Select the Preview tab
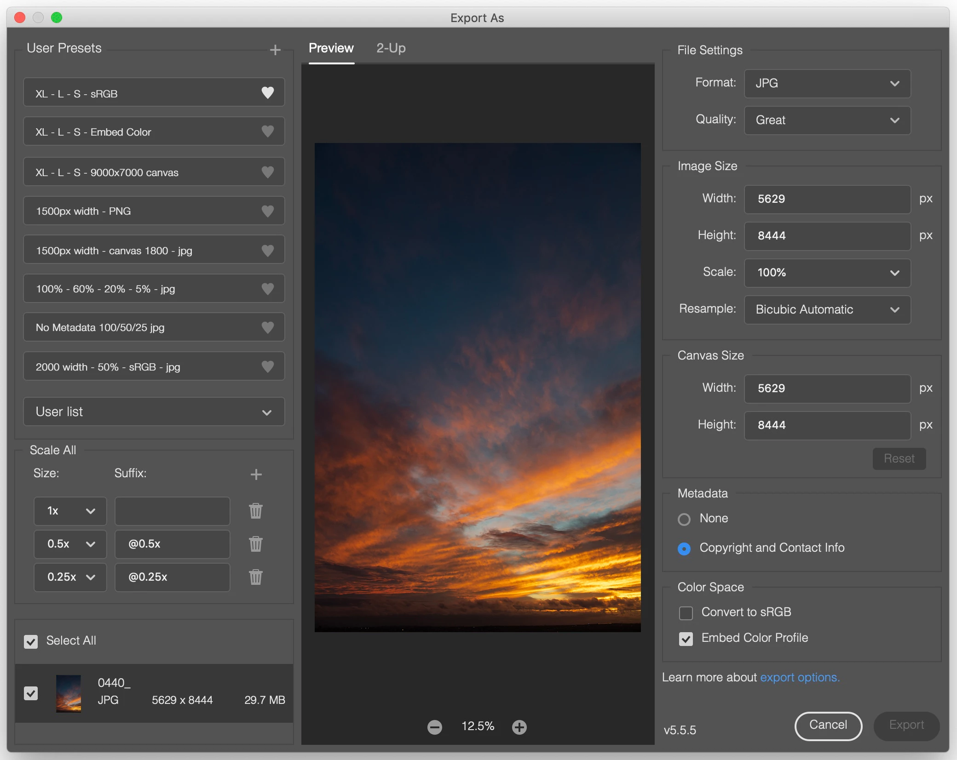Viewport: 957px width, 760px height. pyautogui.click(x=331, y=48)
